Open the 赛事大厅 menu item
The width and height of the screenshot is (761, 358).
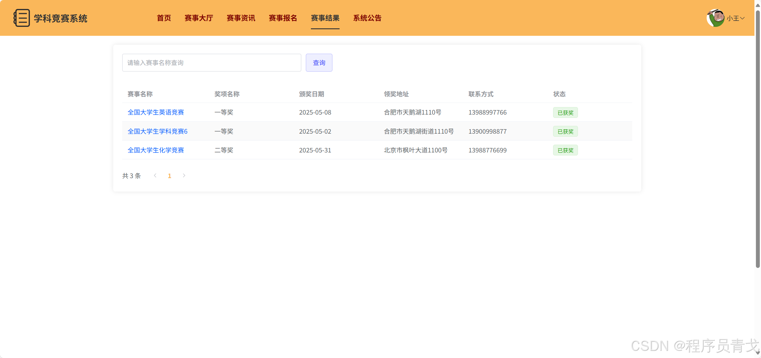tap(199, 18)
